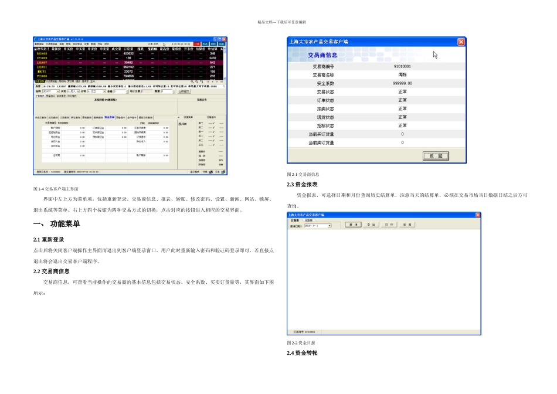Screen dimensions: 557x394
Task: Click the red 订单 trading mode button
Action: point(197,44)
